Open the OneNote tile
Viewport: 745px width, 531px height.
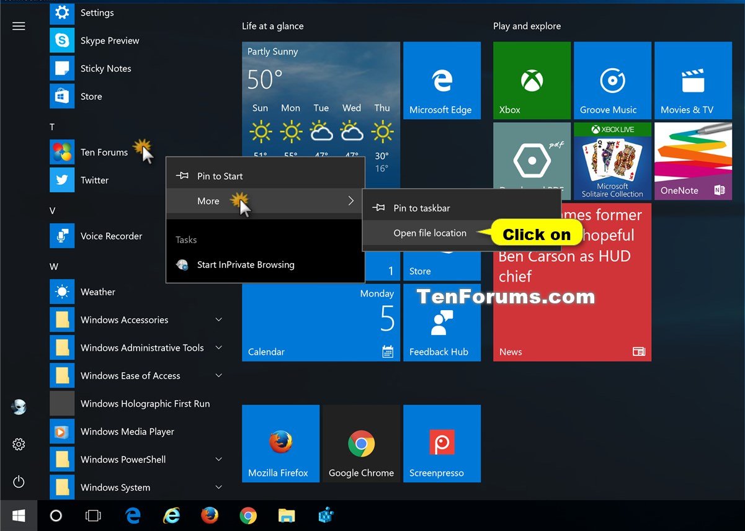693,161
